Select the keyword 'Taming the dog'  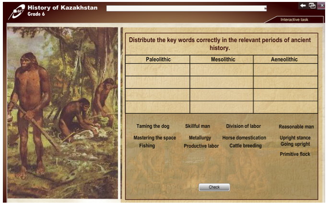point(153,126)
